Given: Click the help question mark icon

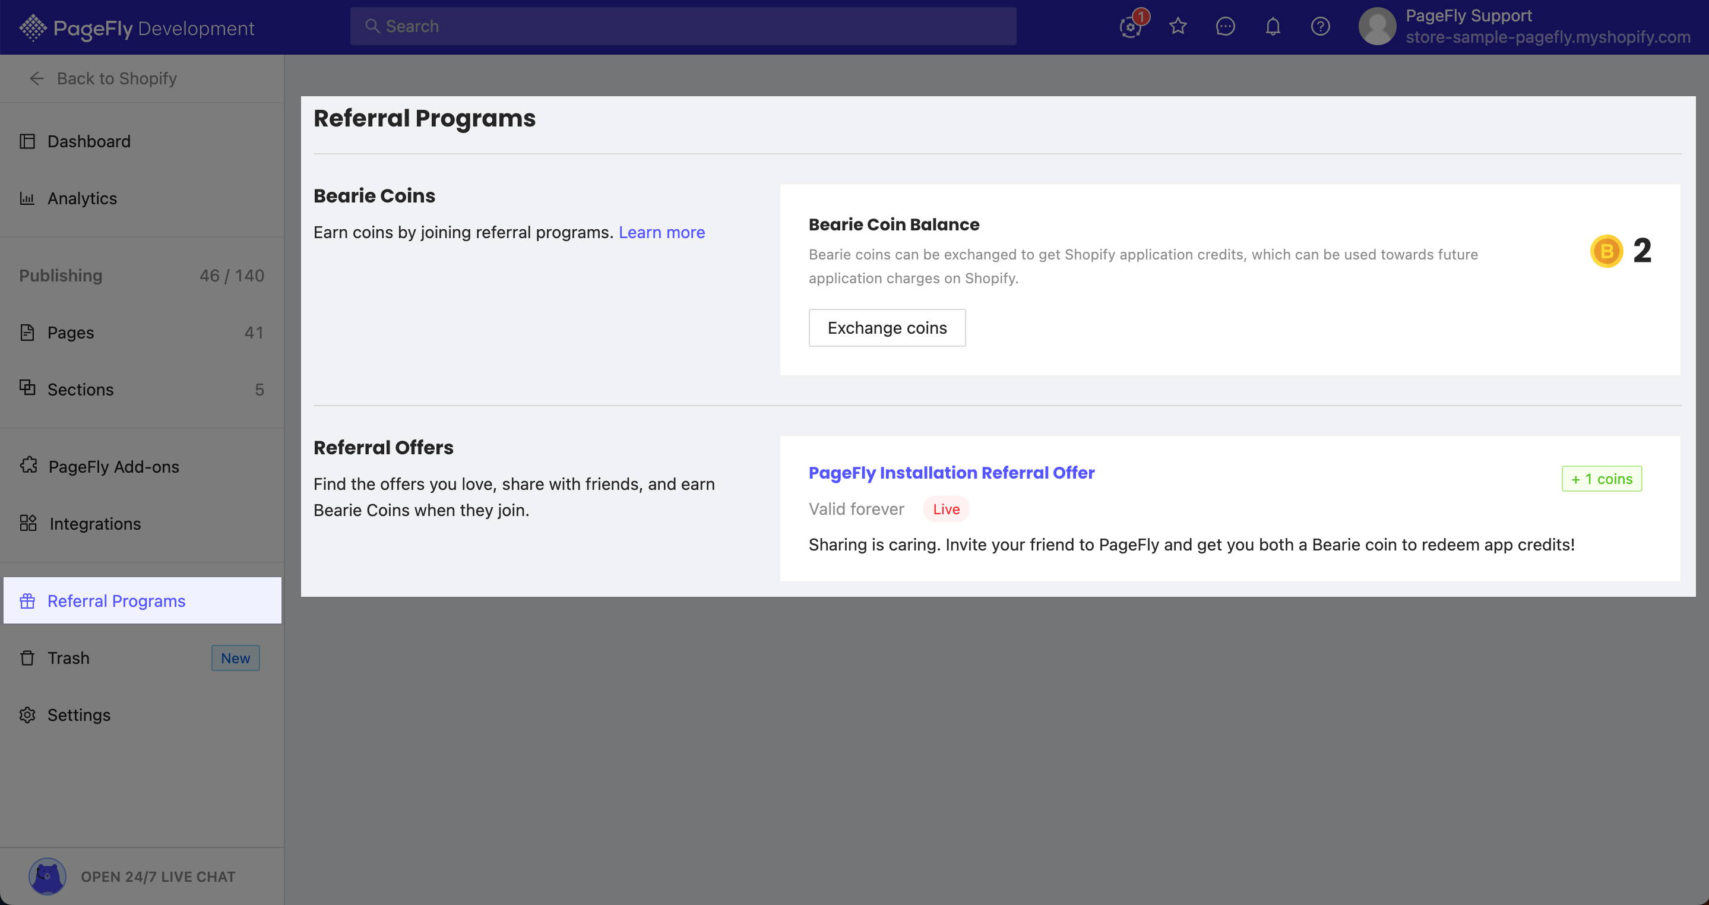Looking at the screenshot, I should pyautogui.click(x=1320, y=27).
